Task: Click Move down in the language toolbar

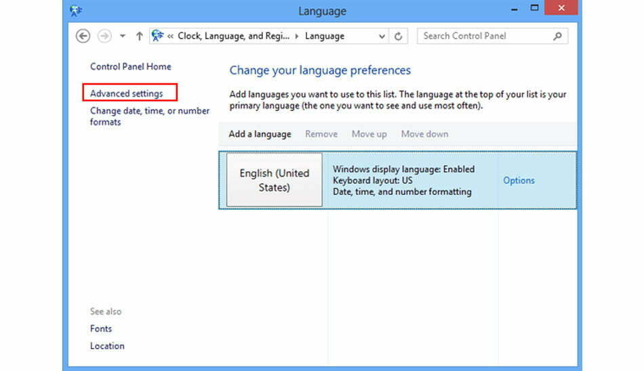Action: [x=424, y=134]
